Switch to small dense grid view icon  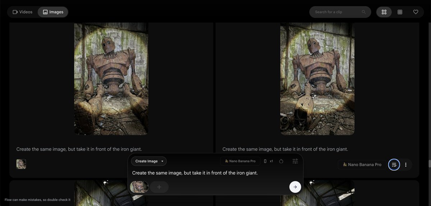pyautogui.click(x=400, y=12)
